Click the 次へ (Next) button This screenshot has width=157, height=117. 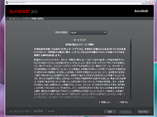[125, 112]
